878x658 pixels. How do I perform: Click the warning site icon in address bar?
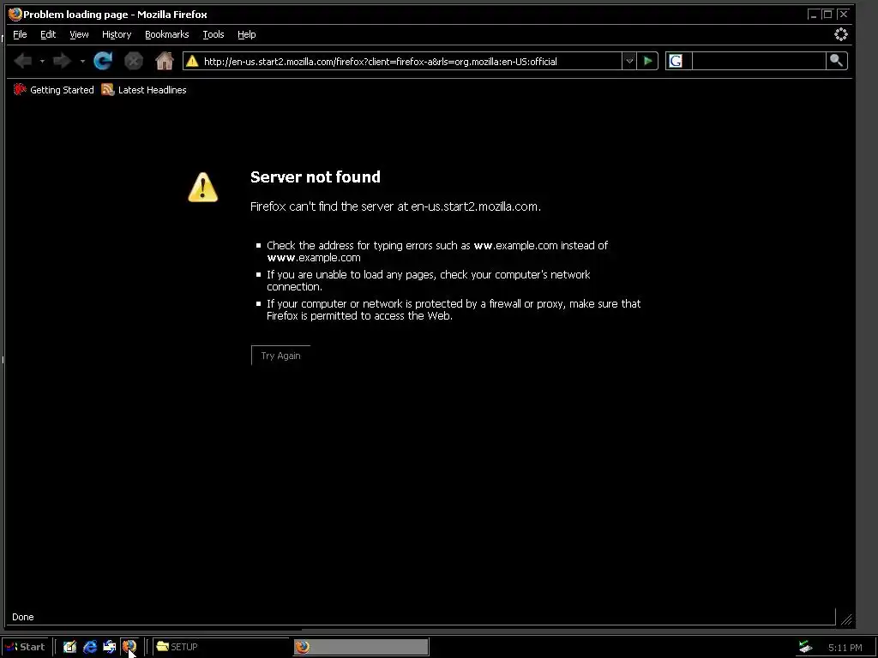point(192,61)
